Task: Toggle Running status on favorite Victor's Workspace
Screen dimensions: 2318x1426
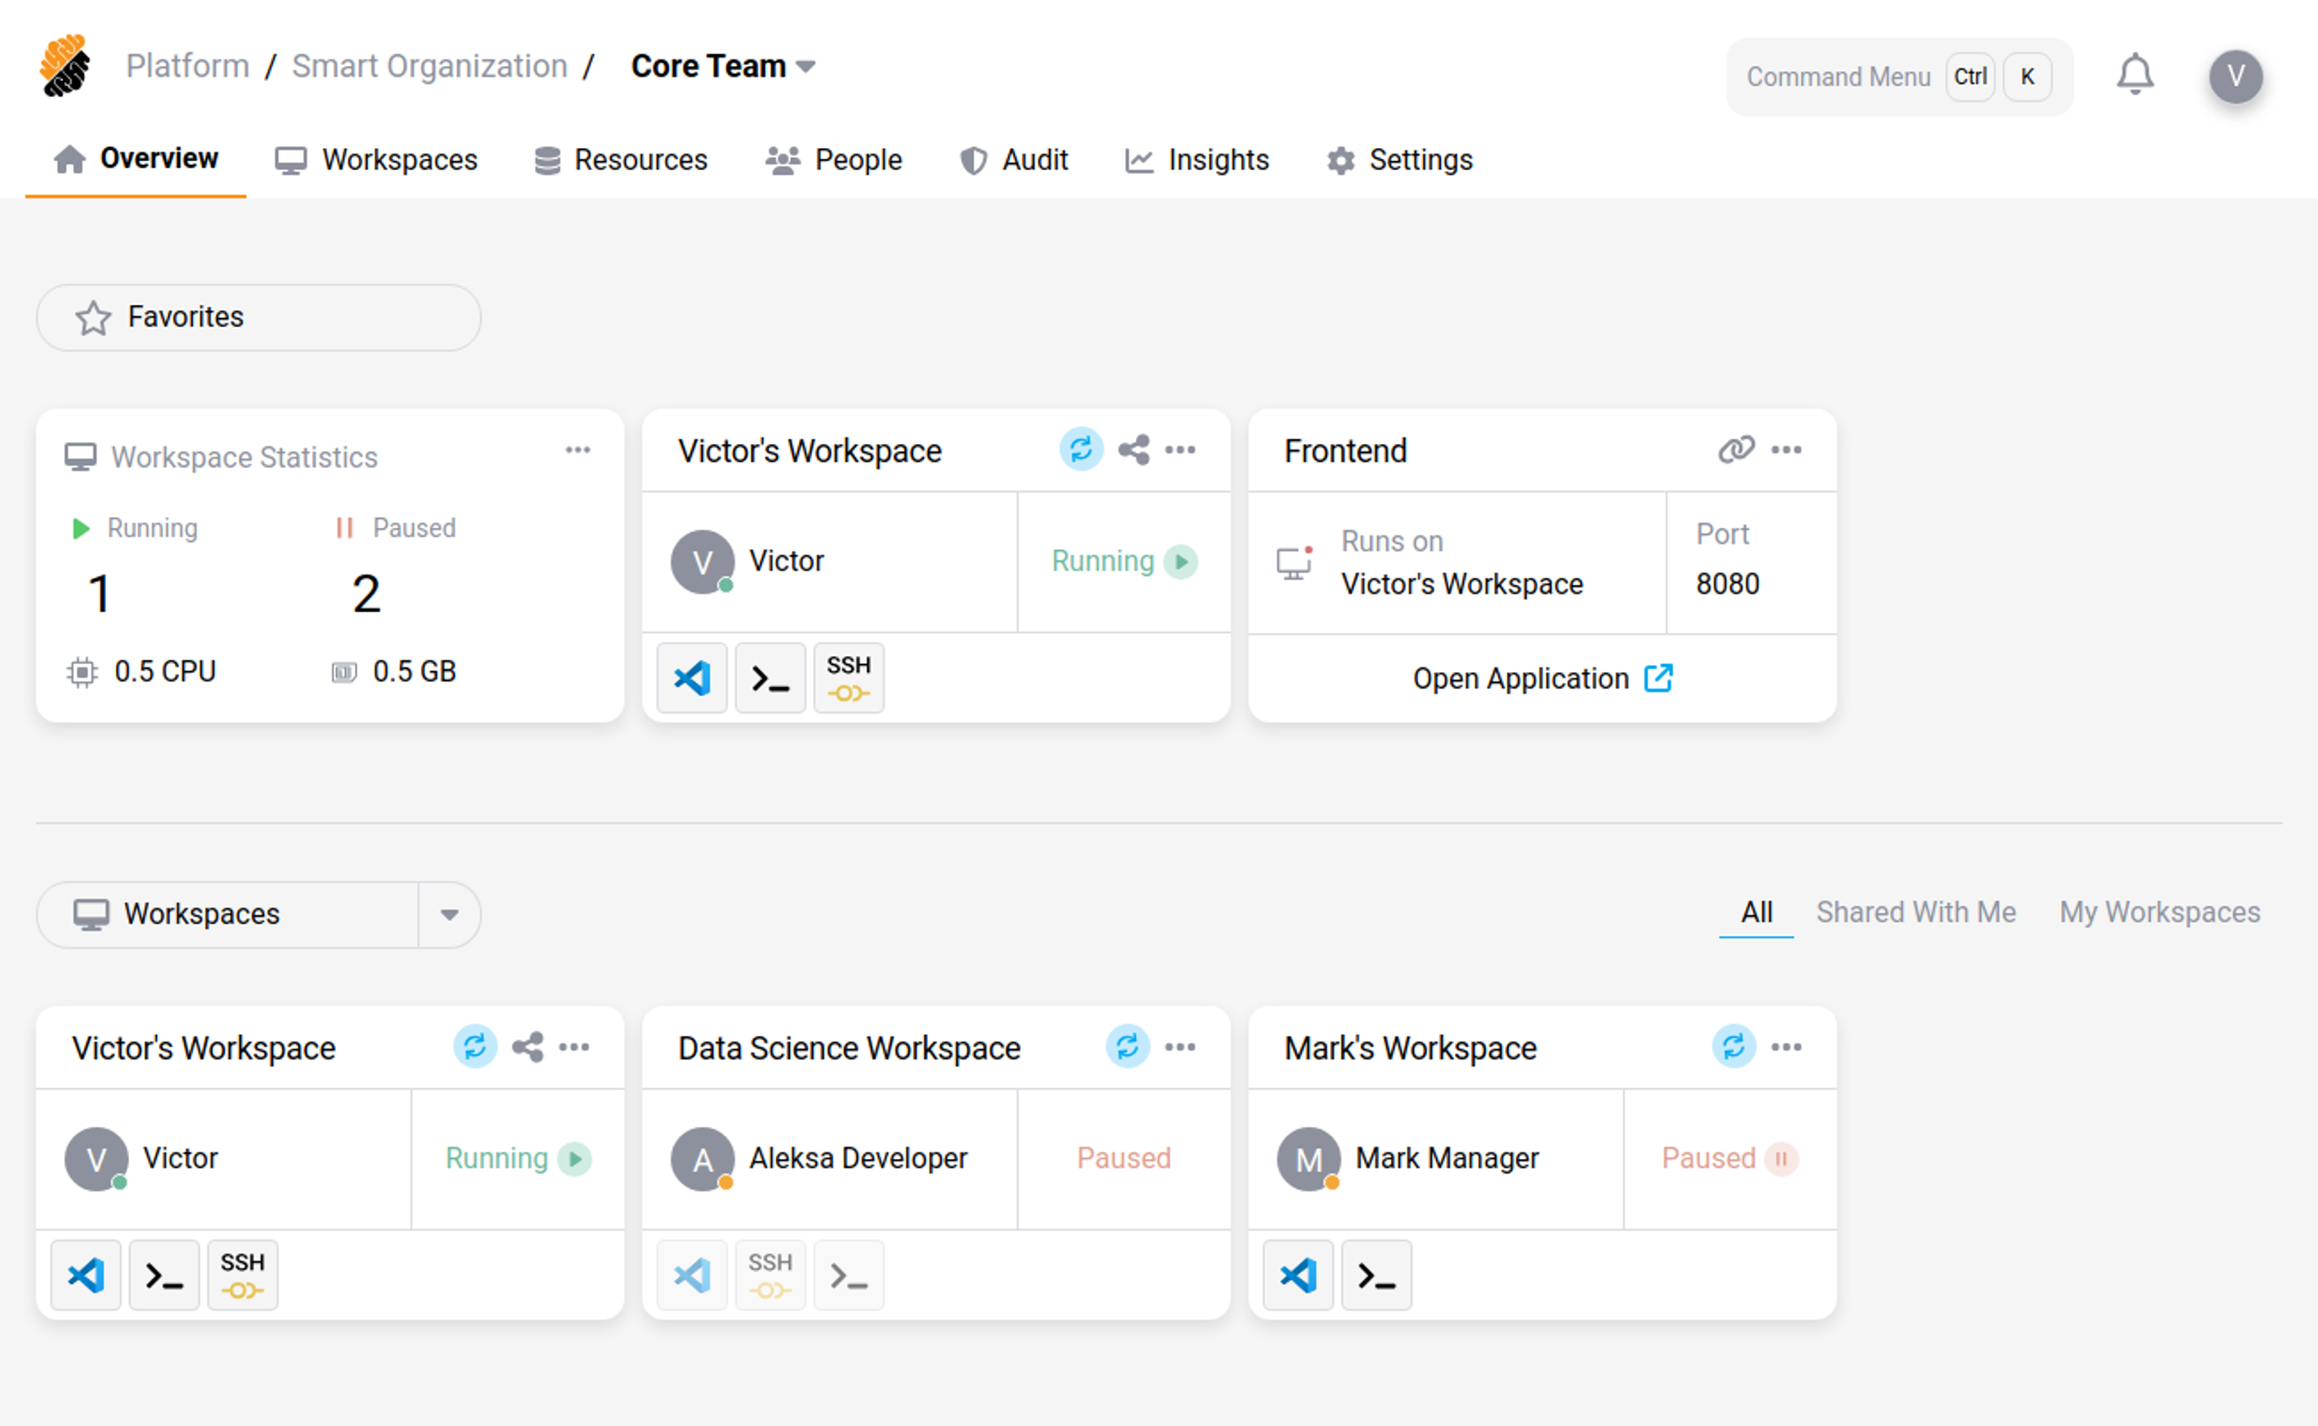Action: [1180, 561]
